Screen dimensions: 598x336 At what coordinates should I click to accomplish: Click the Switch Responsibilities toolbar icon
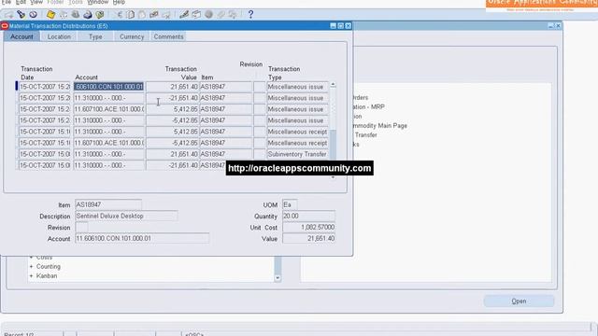click(x=76, y=15)
